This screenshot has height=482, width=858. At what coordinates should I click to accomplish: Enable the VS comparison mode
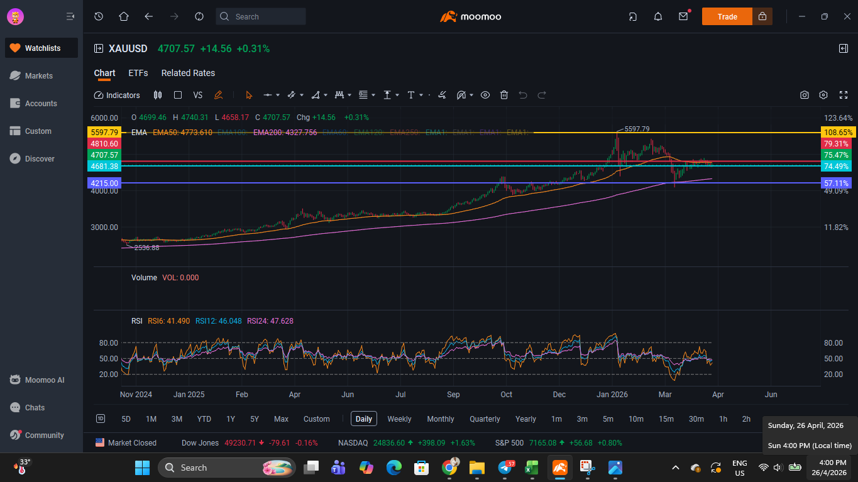198,95
